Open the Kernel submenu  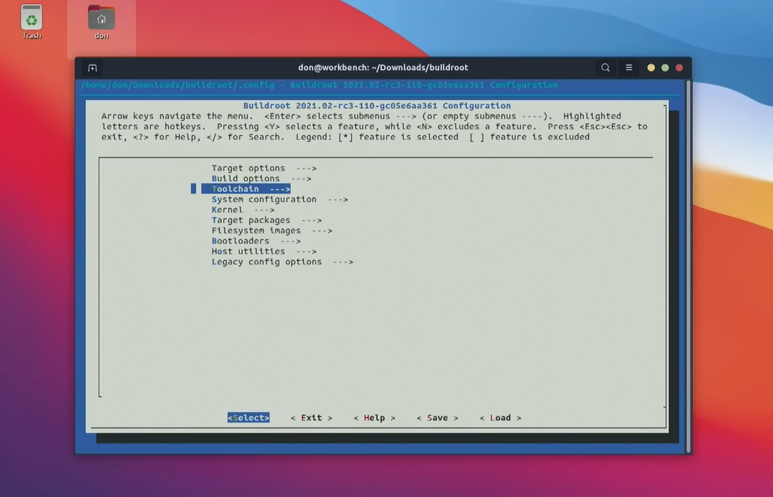click(227, 209)
